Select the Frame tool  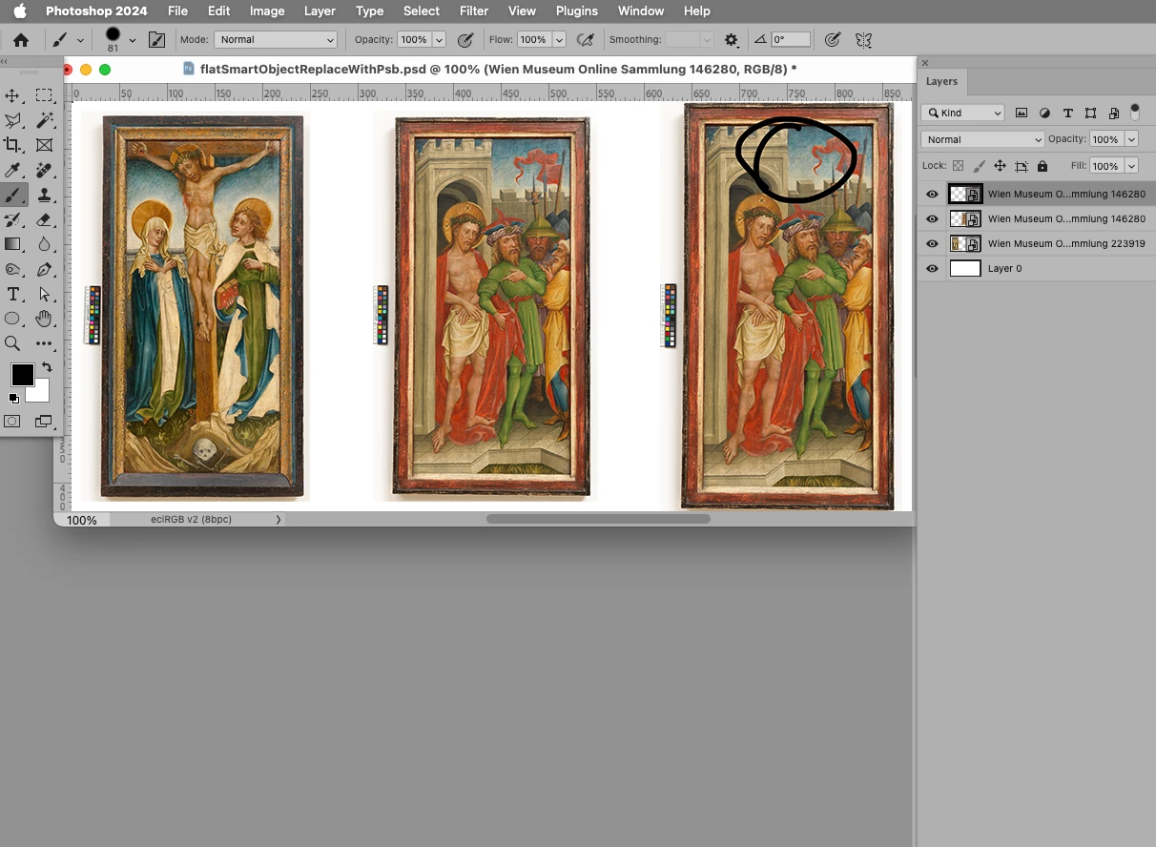[44, 145]
